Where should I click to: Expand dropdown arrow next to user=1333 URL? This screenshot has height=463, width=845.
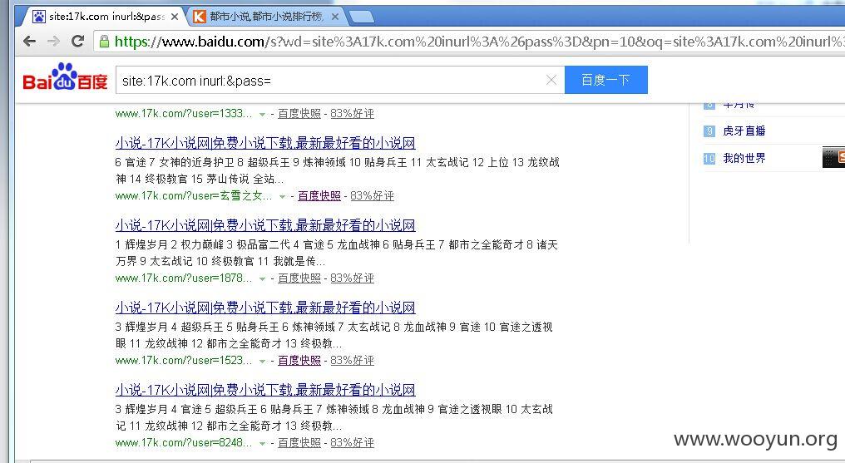point(263,114)
